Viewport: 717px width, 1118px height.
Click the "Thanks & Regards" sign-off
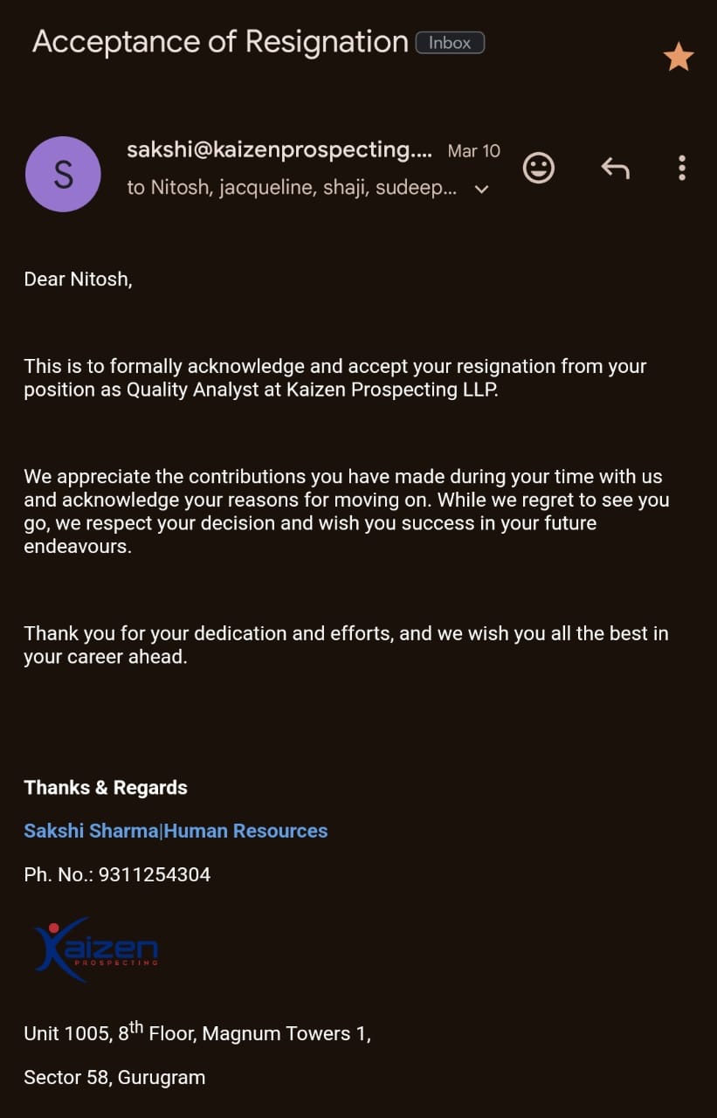click(x=106, y=787)
